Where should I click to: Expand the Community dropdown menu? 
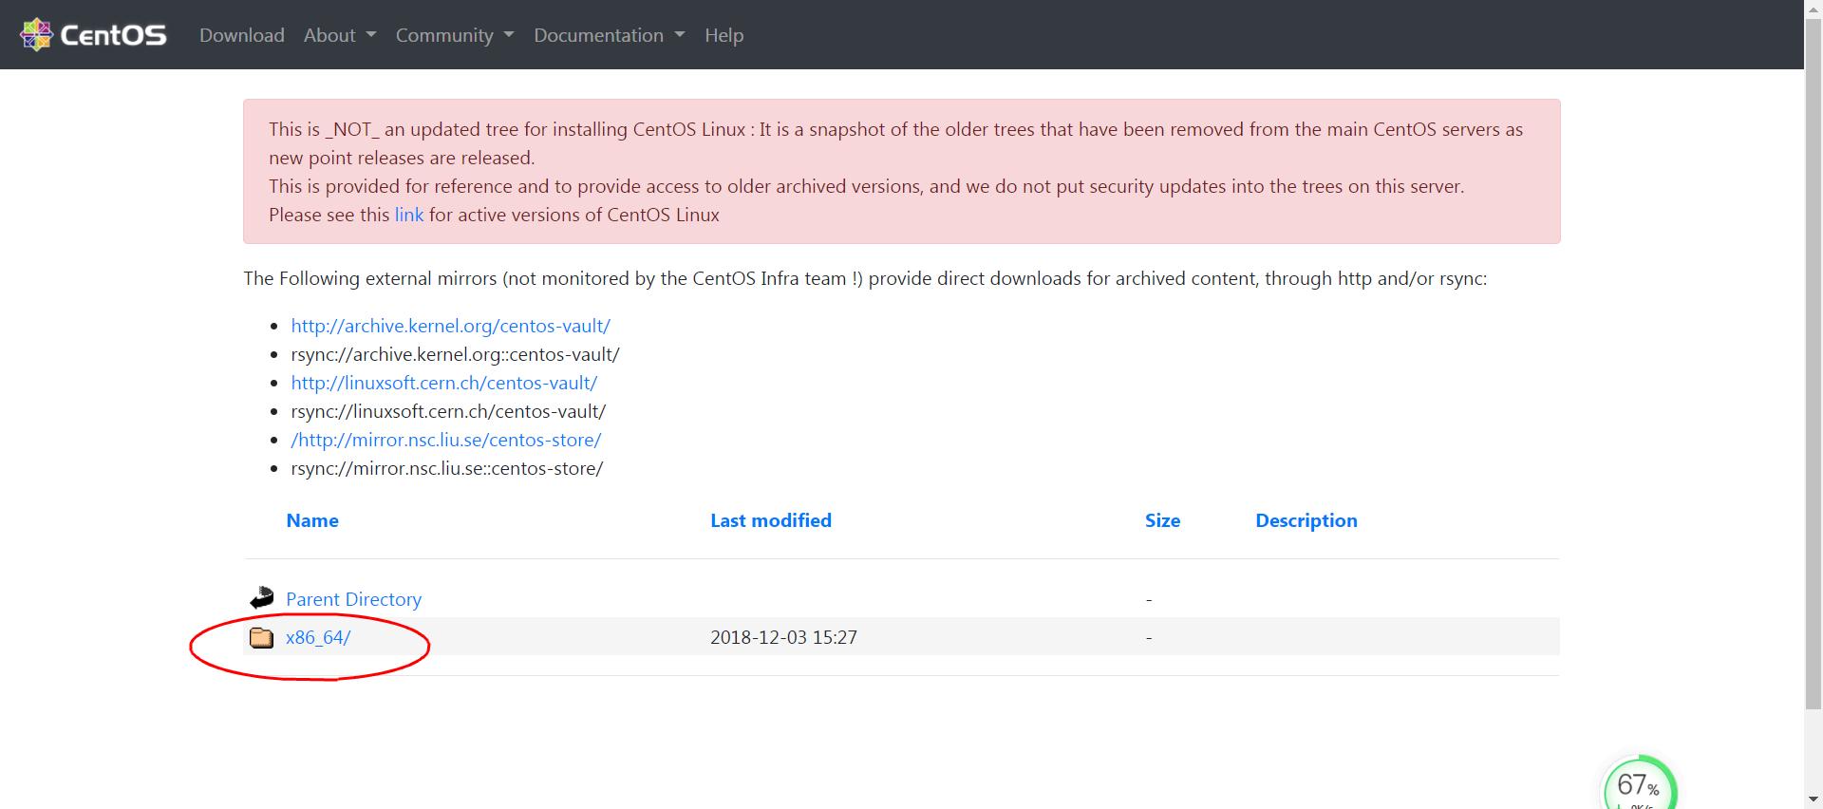click(x=454, y=35)
